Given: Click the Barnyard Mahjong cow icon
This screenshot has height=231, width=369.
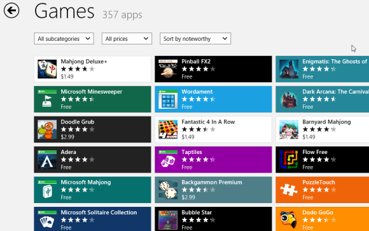Looking at the screenshot, I should tap(289, 129).
